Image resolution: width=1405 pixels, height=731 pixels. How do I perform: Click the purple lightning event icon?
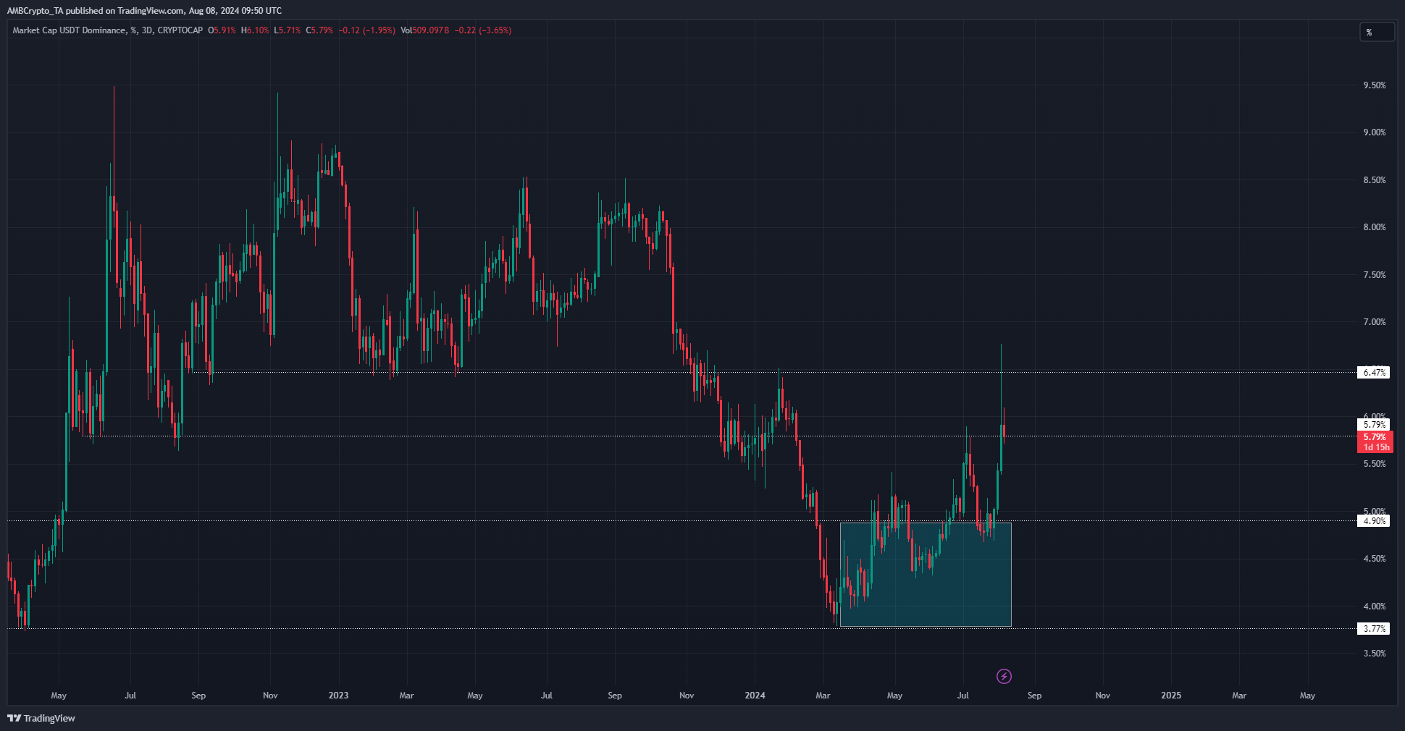coord(1004,676)
